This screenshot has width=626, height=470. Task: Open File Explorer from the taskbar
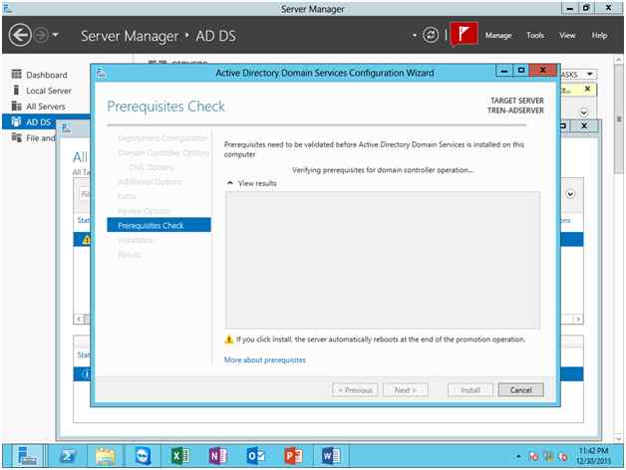tap(105, 456)
